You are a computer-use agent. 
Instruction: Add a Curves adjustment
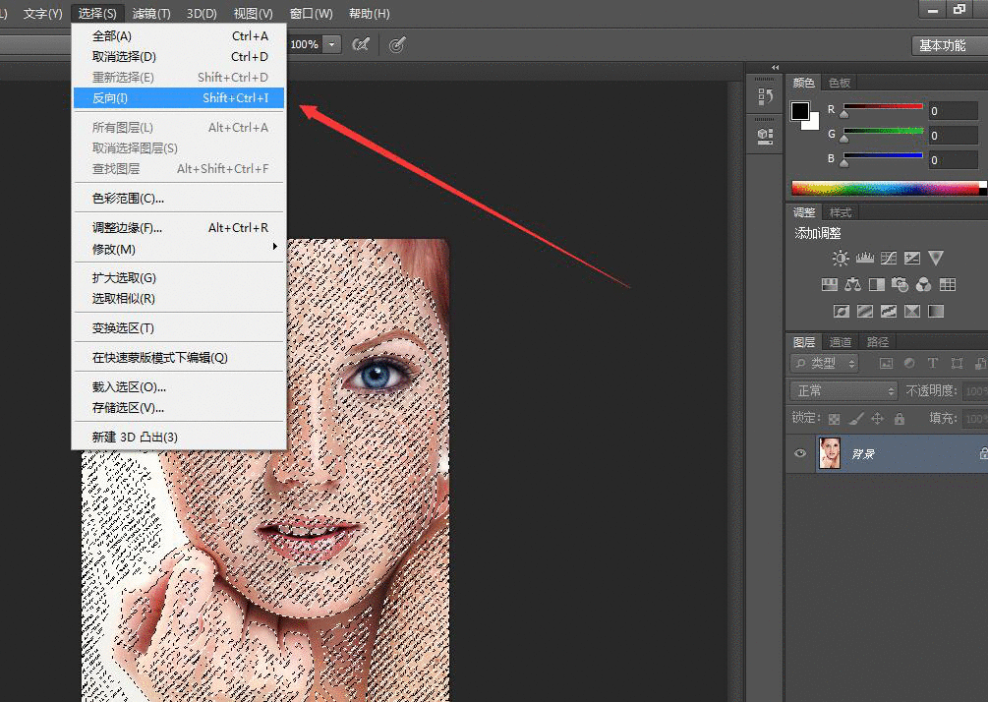pyautogui.click(x=889, y=259)
